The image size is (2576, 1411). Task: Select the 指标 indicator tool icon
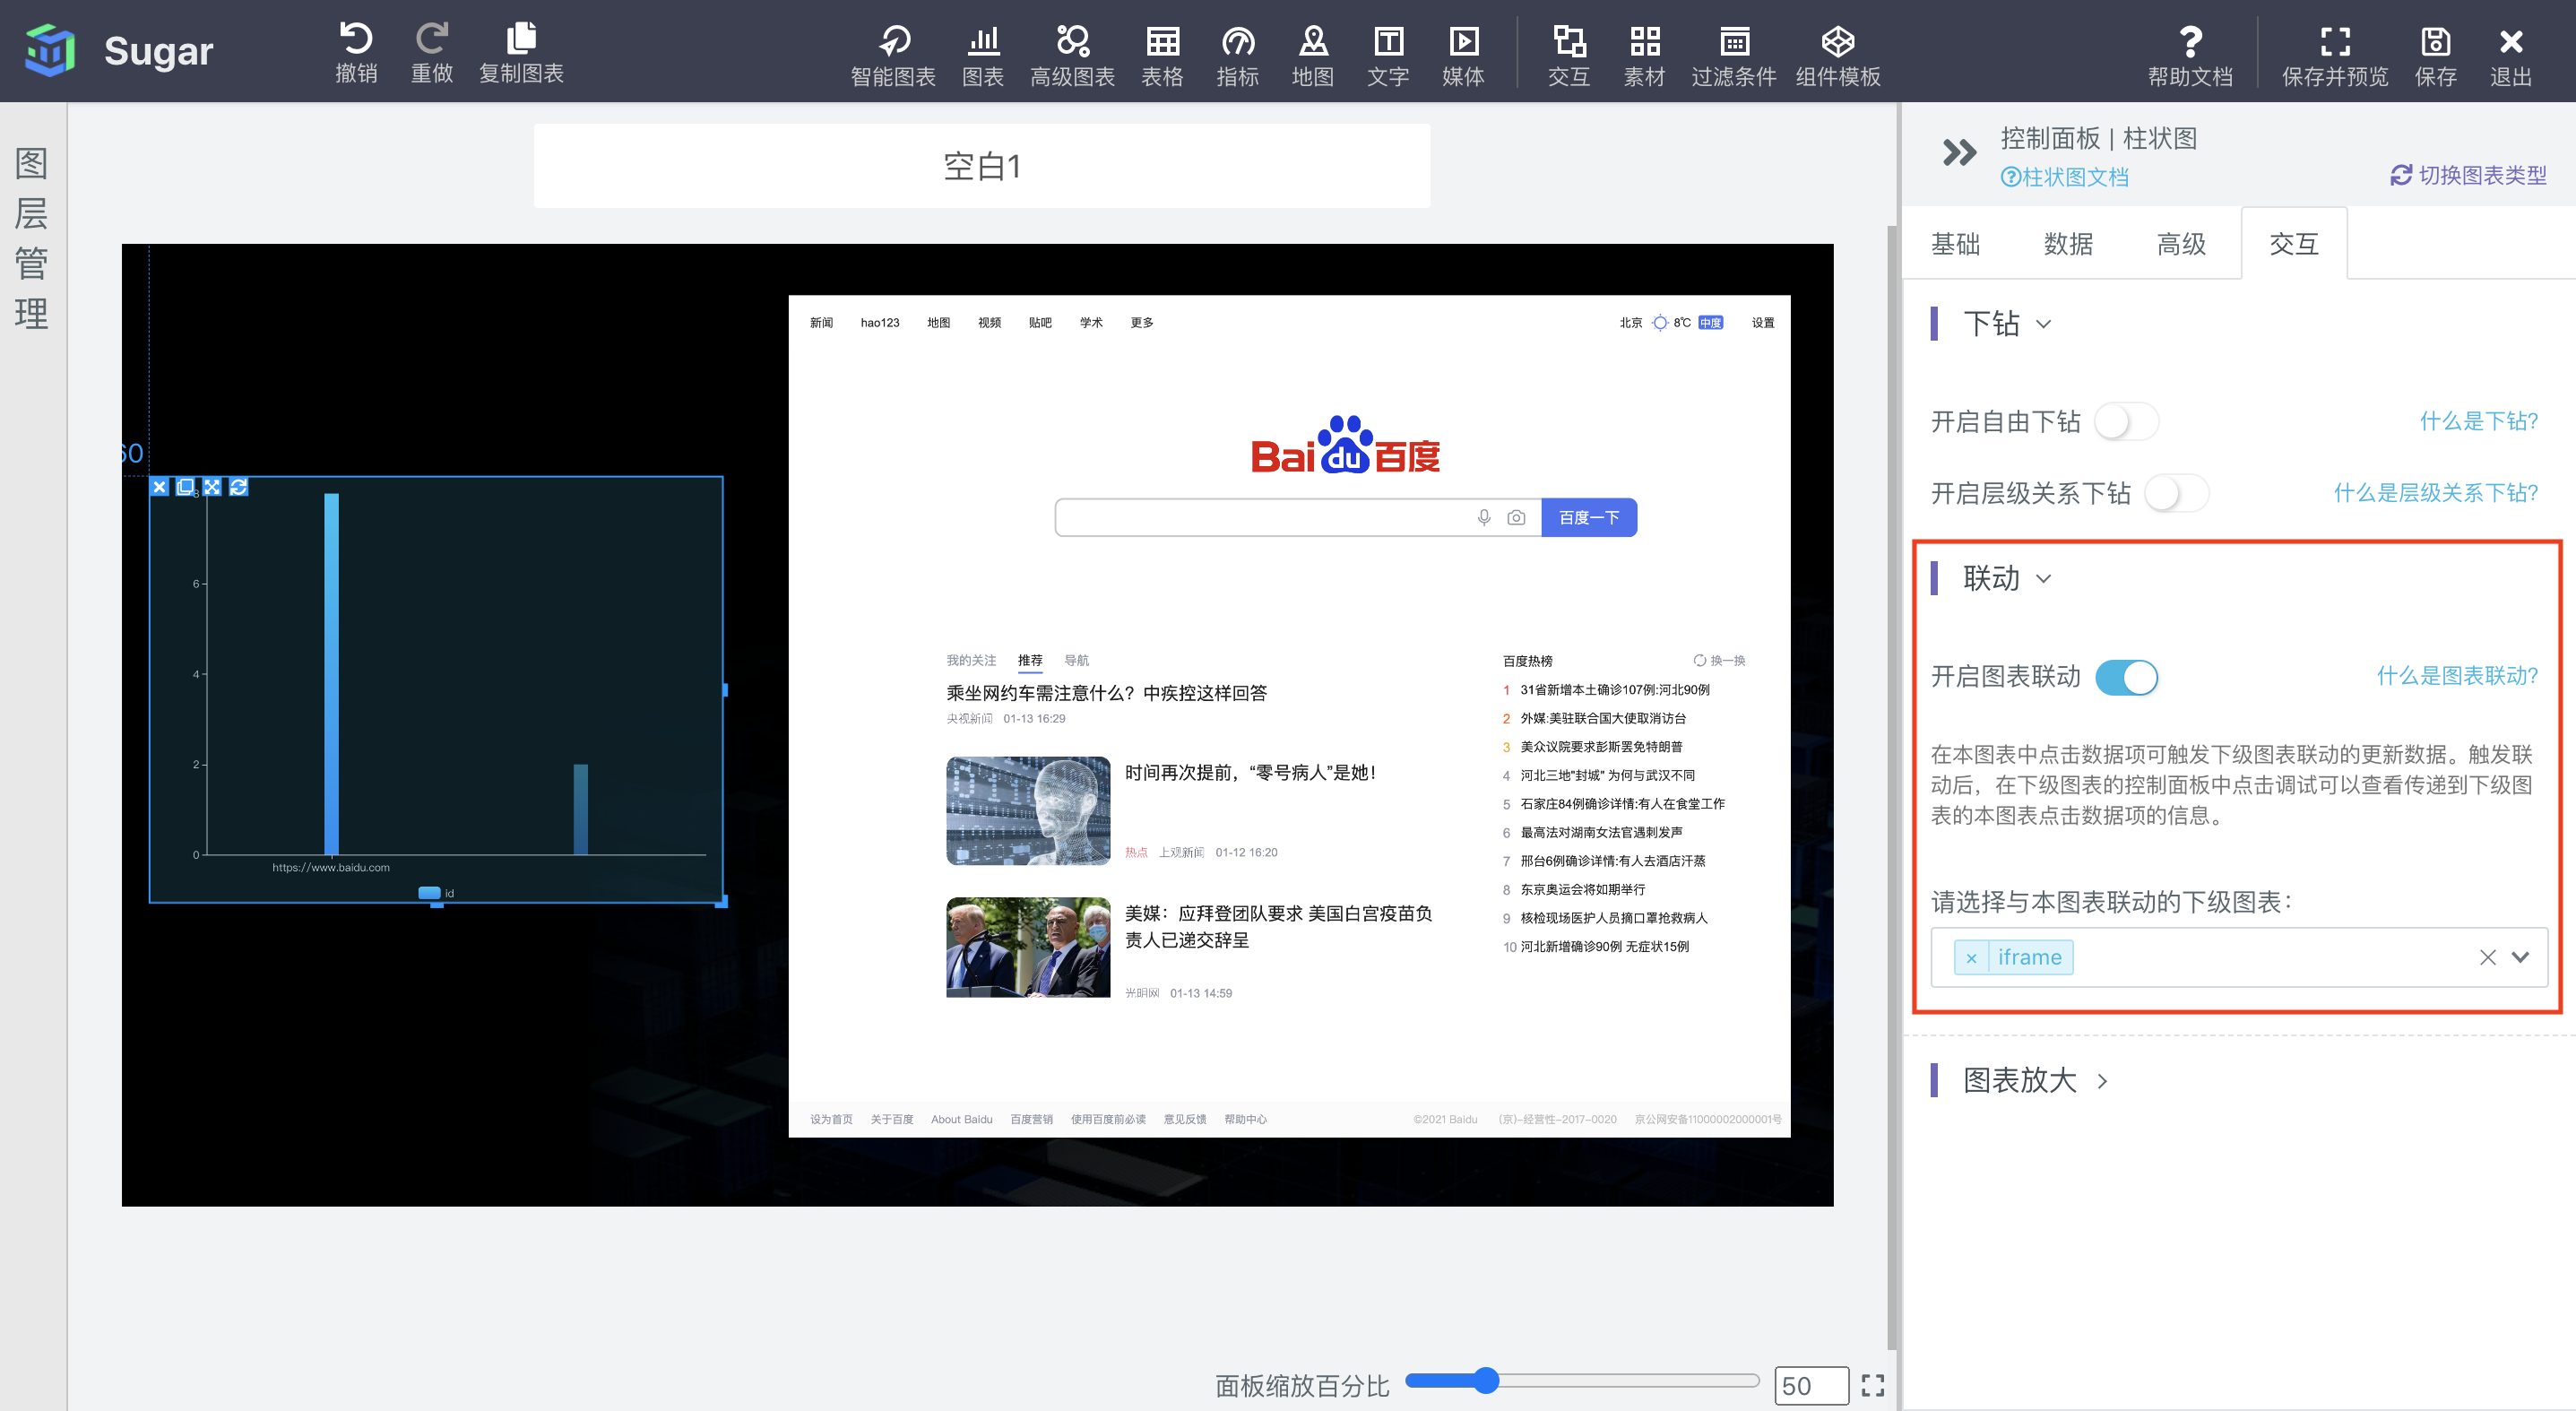pyautogui.click(x=1237, y=41)
